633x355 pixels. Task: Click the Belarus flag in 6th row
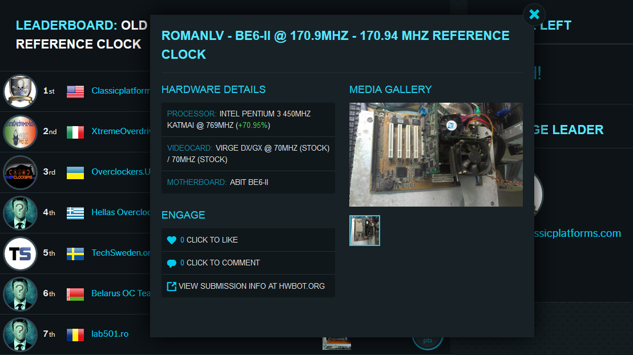point(75,295)
